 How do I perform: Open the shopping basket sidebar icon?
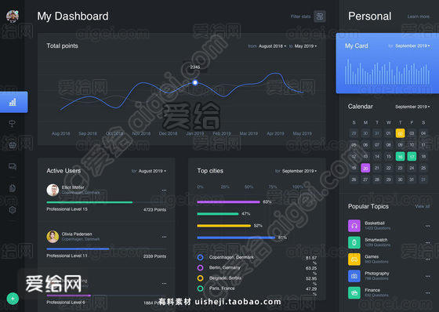(x=13, y=145)
